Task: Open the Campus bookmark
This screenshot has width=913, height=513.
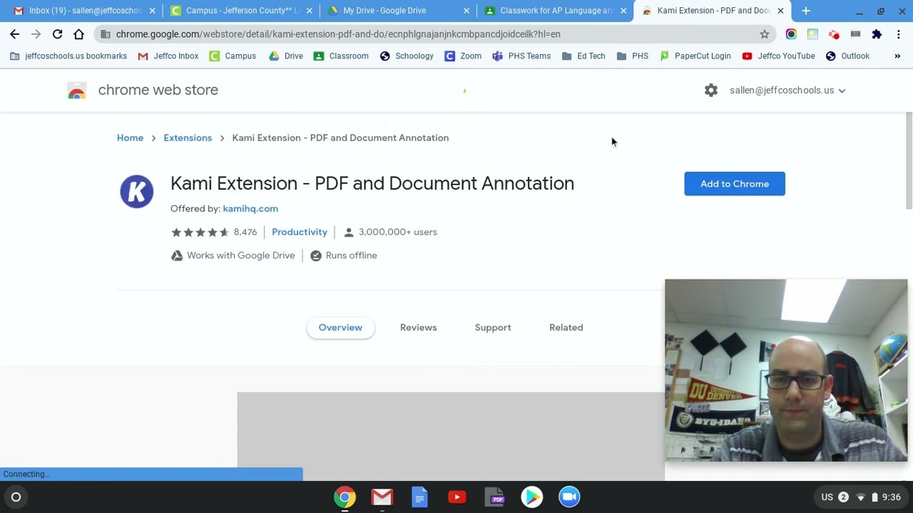Action: coord(233,56)
